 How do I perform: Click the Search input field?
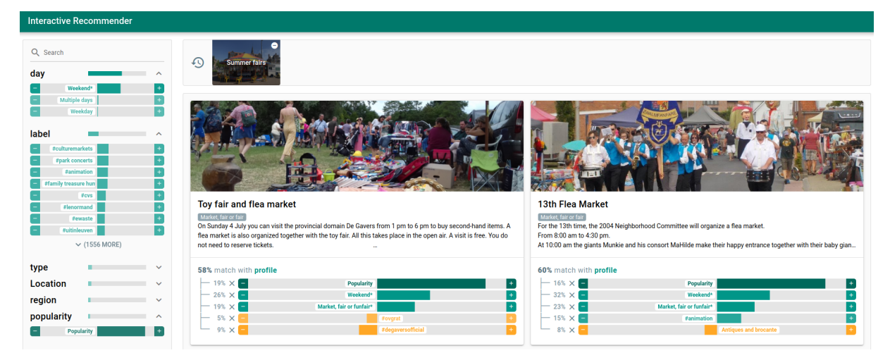[99, 52]
